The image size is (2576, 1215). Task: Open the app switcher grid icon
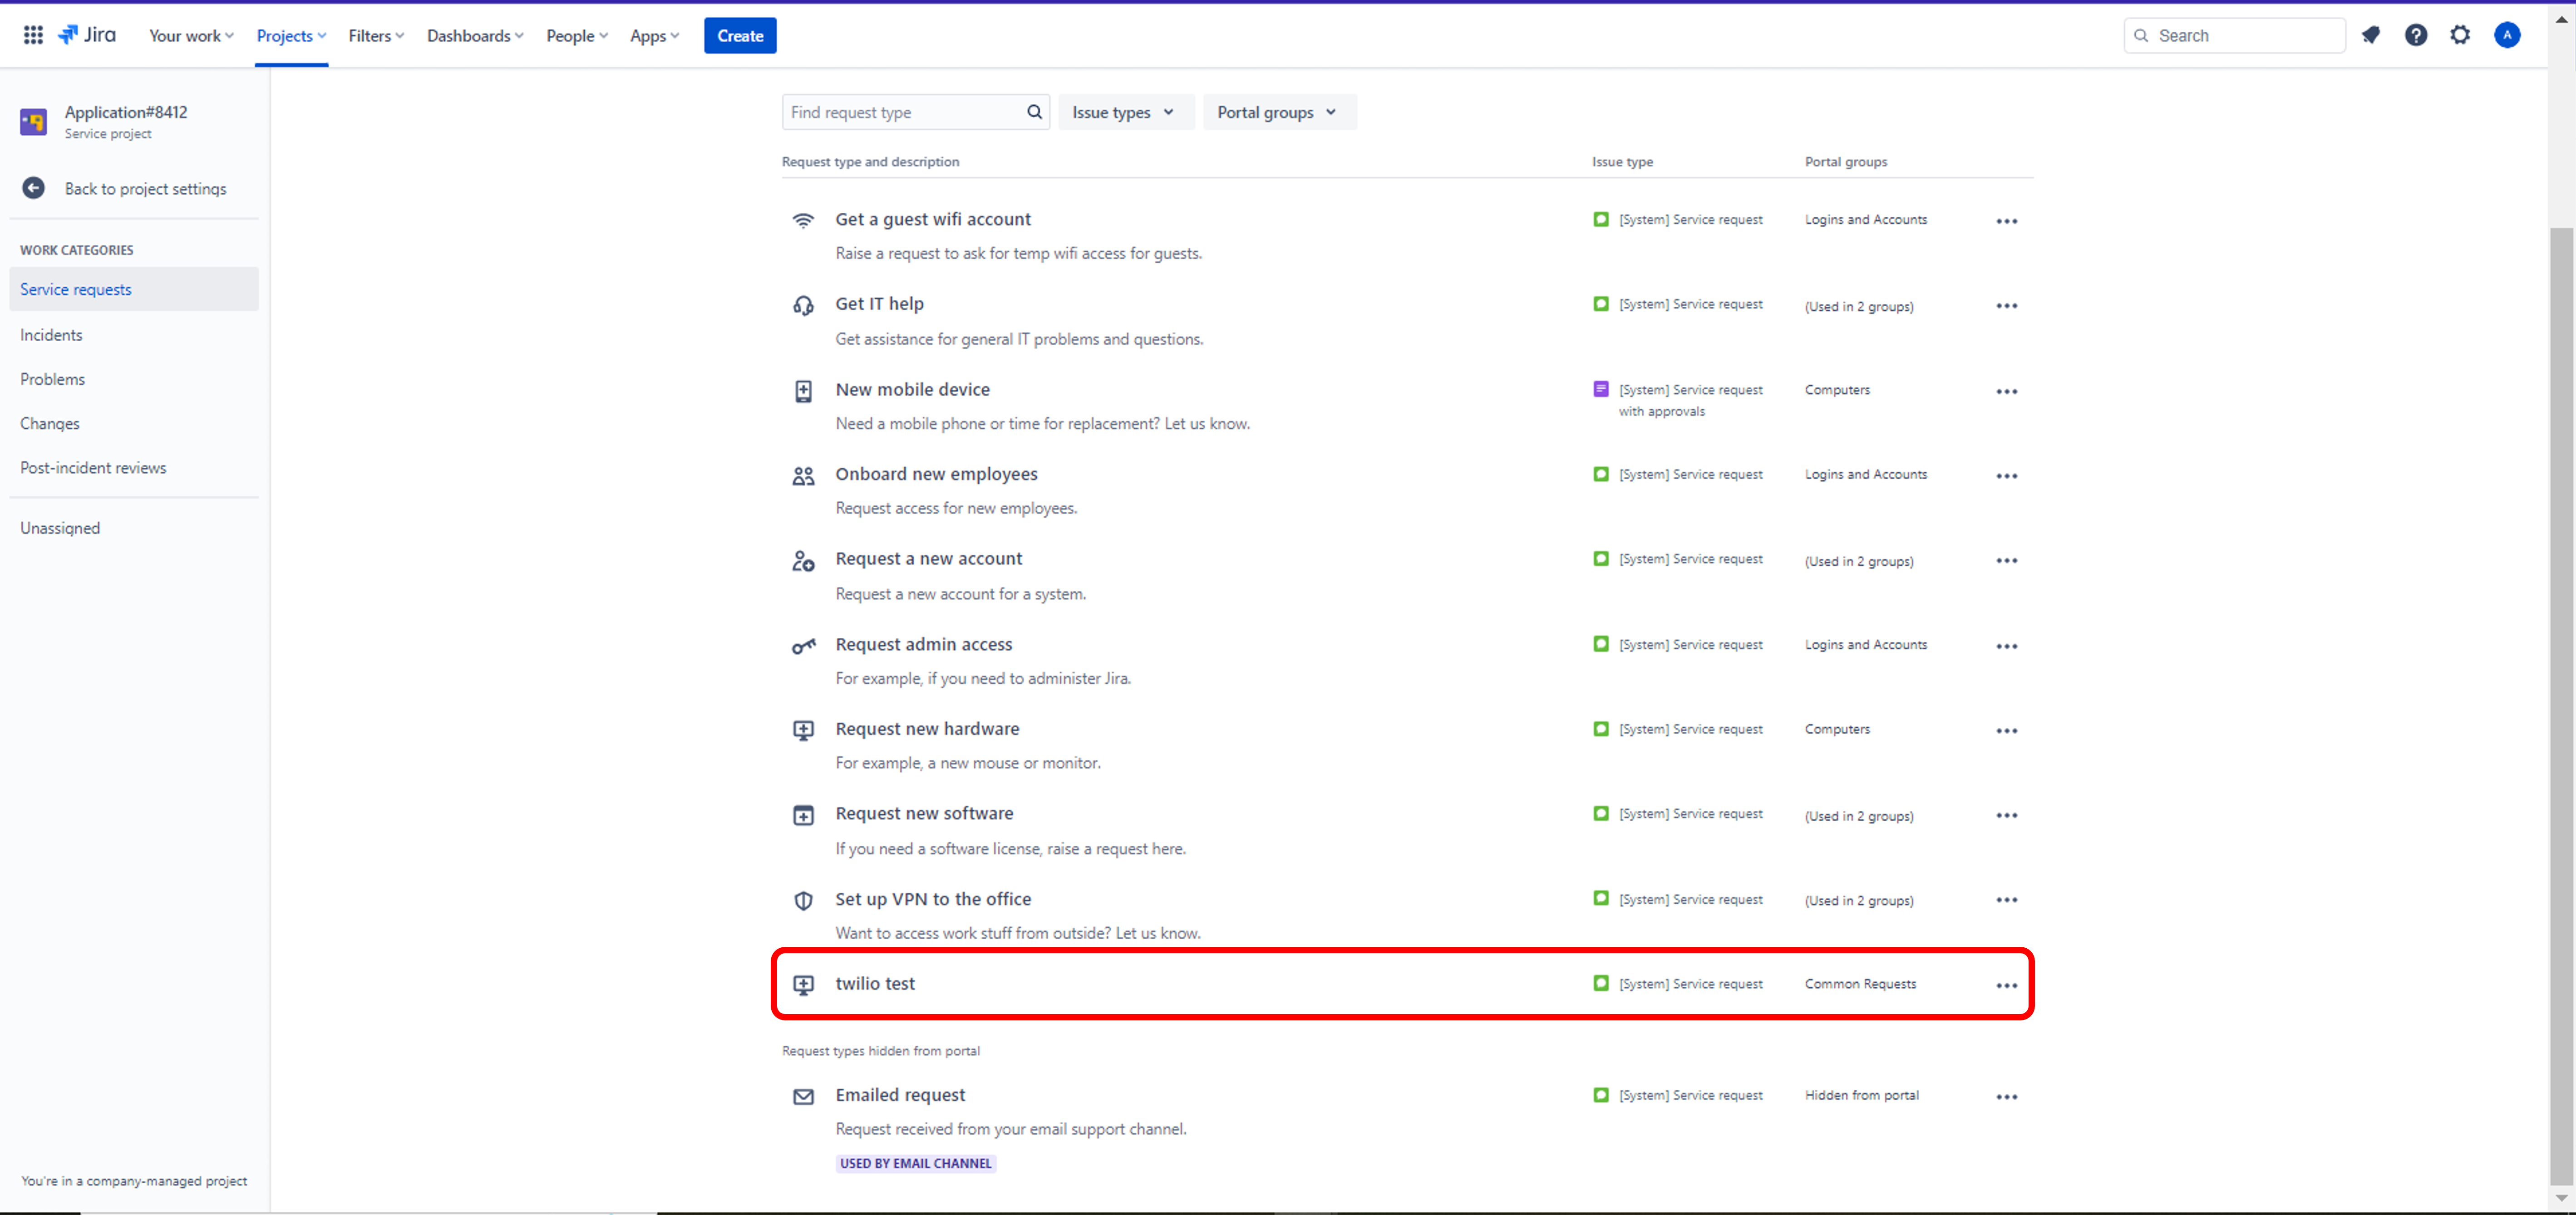pyautogui.click(x=33, y=35)
